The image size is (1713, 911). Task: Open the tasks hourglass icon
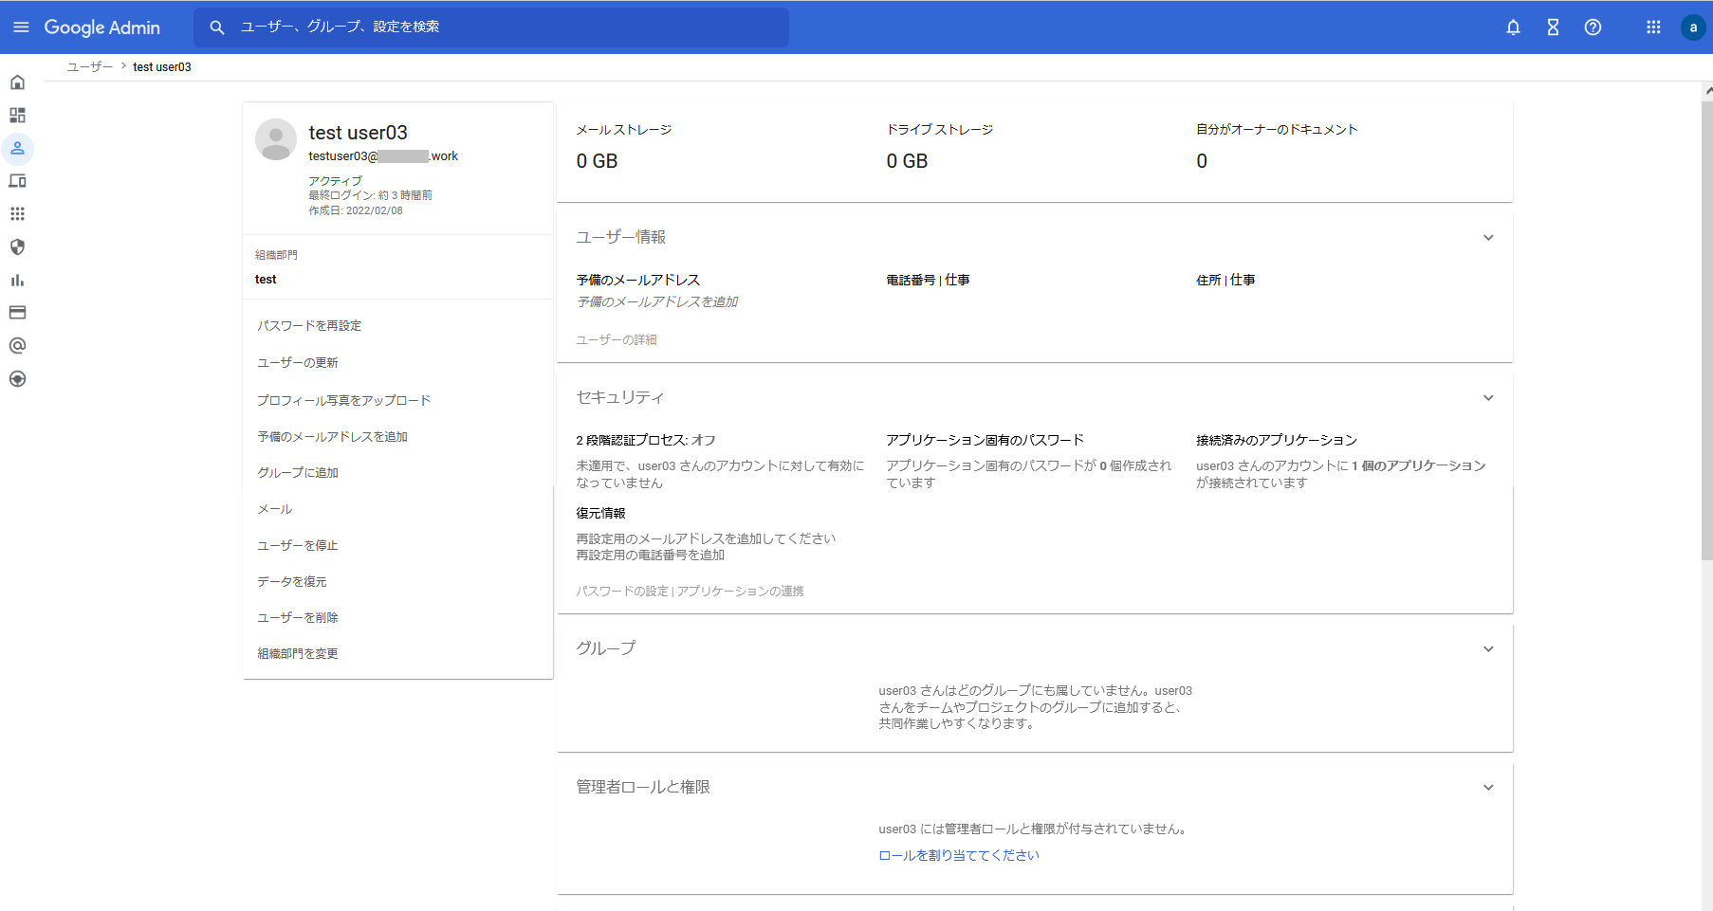1553,27
